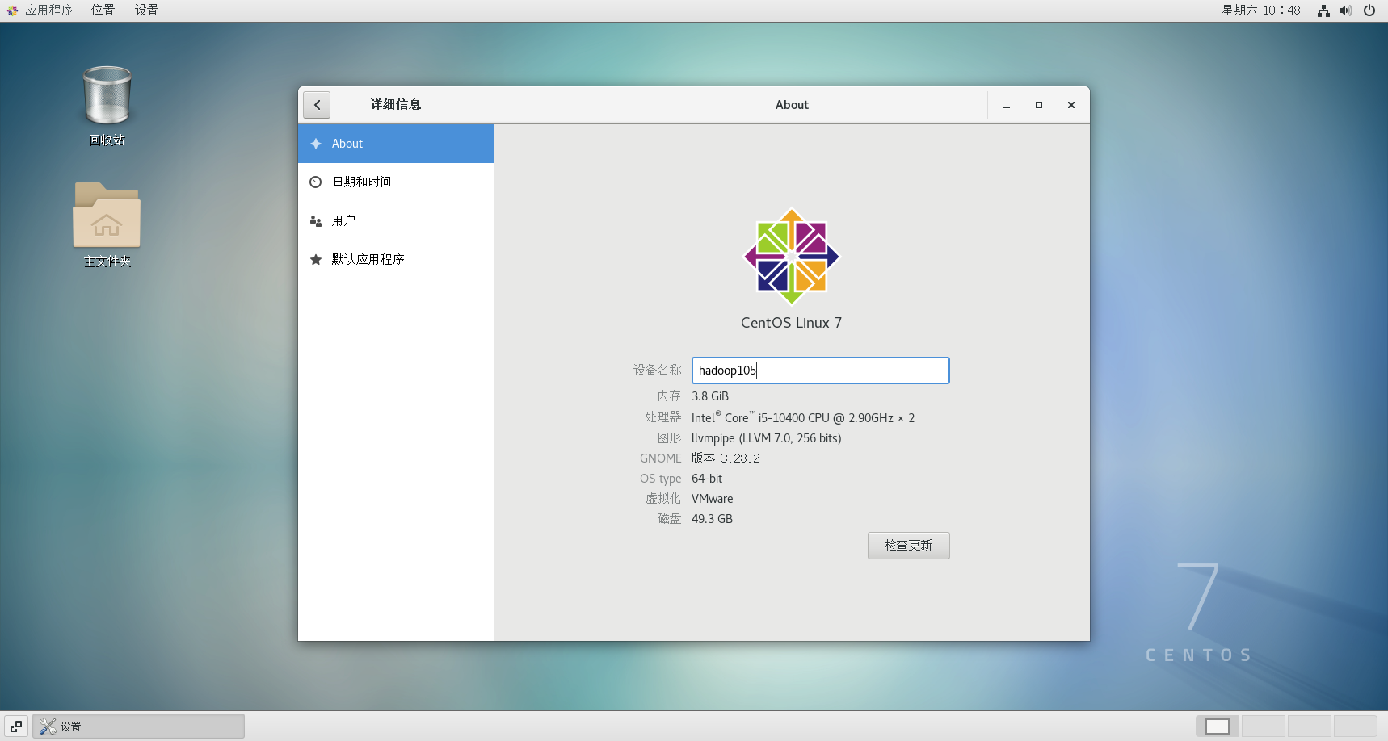Open the clock showing 星期六 10:48
The height and width of the screenshot is (741, 1388).
click(x=1261, y=10)
